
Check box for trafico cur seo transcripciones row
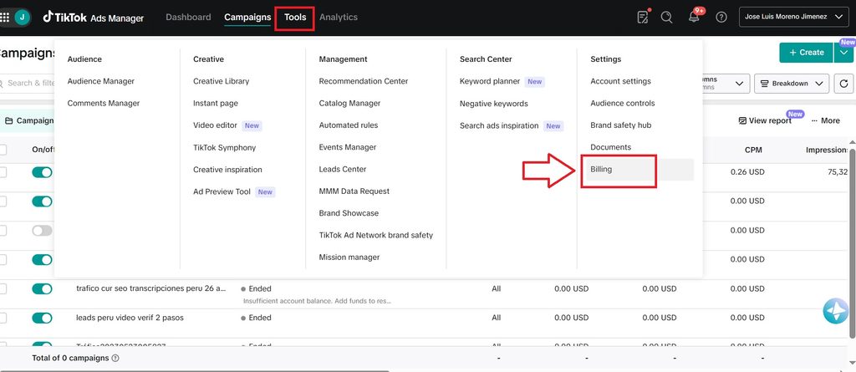3,289
